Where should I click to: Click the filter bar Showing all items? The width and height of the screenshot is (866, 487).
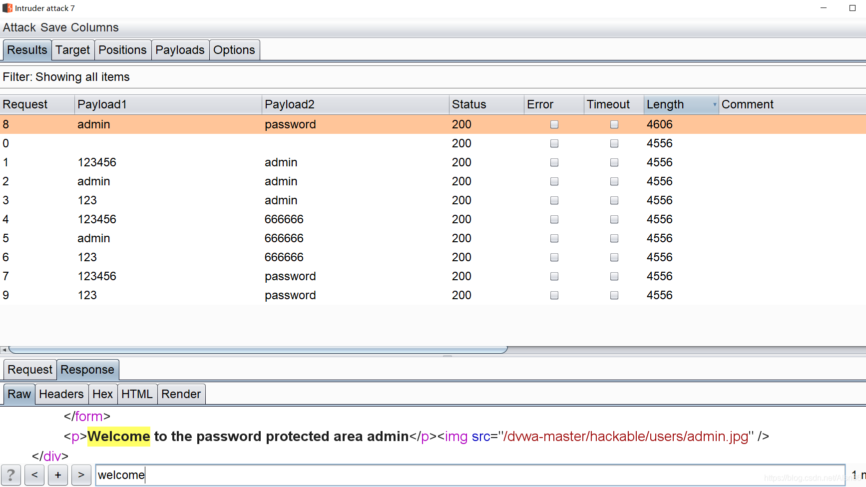pyautogui.click(x=433, y=77)
